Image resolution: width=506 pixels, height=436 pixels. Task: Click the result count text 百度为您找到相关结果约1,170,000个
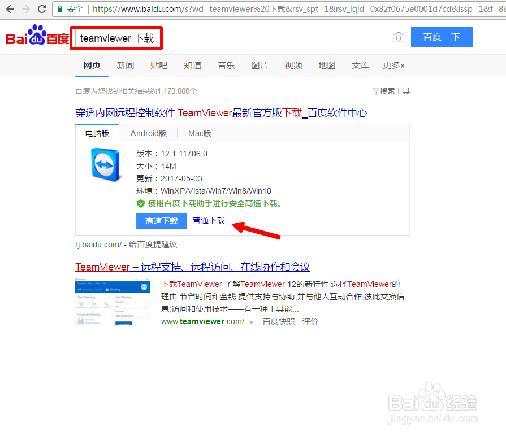tap(136, 91)
